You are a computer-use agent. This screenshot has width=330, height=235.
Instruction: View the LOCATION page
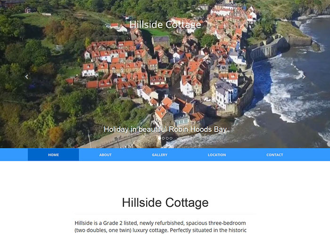(x=217, y=155)
